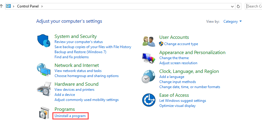Click the Ease of Access icon
Screen dimensions: 262x132
point(149,100)
